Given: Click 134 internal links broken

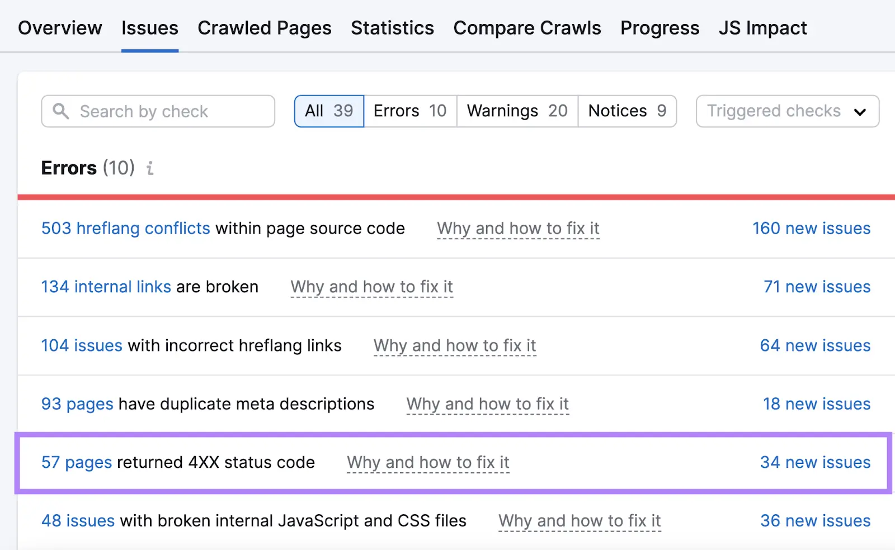Looking at the screenshot, I should [x=106, y=287].
